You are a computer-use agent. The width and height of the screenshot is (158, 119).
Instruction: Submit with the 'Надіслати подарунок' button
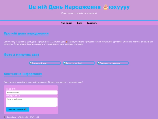point(18,109)
